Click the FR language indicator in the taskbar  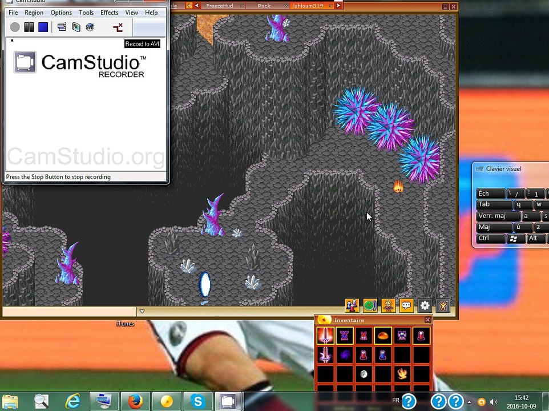pyautogui.click(x=395, y=401)
